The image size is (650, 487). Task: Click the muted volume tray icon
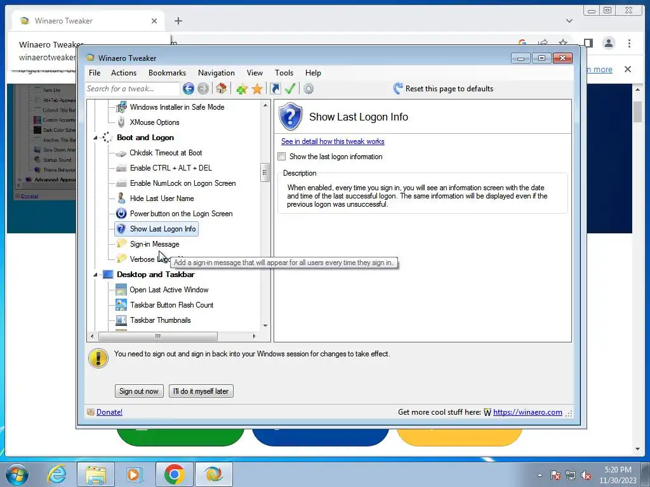click(586, 475)
